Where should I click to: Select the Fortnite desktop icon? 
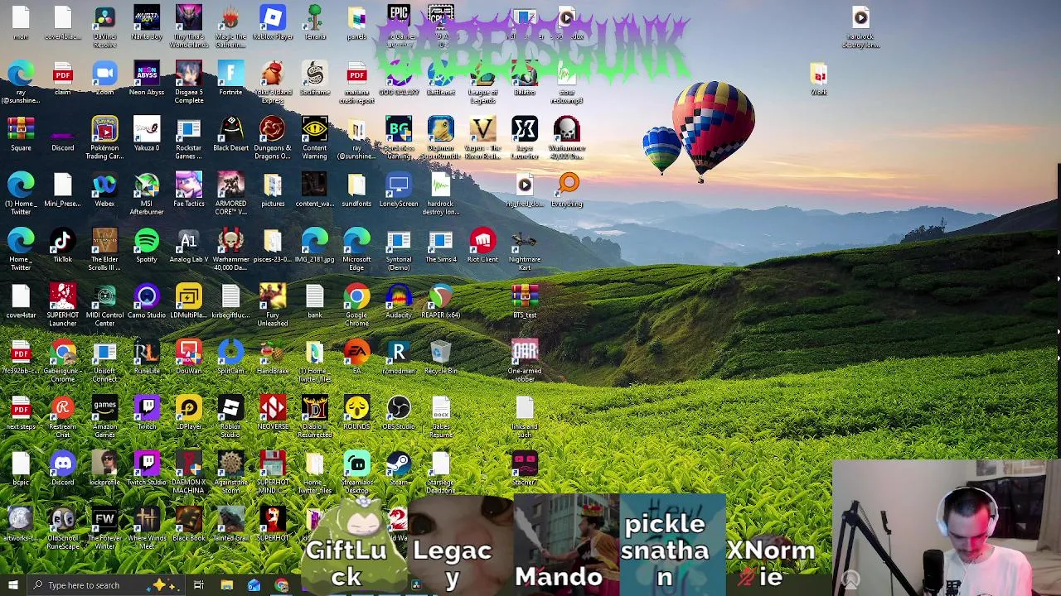click(230, 79)
